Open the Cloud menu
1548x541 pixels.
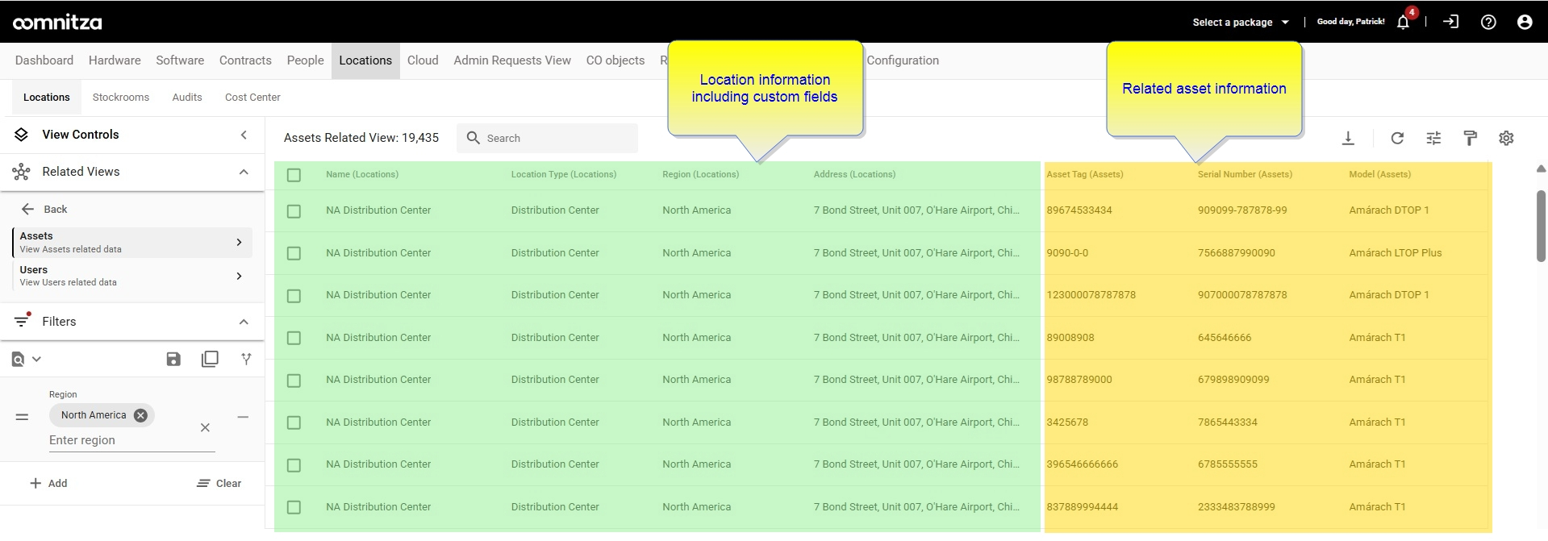423,60
